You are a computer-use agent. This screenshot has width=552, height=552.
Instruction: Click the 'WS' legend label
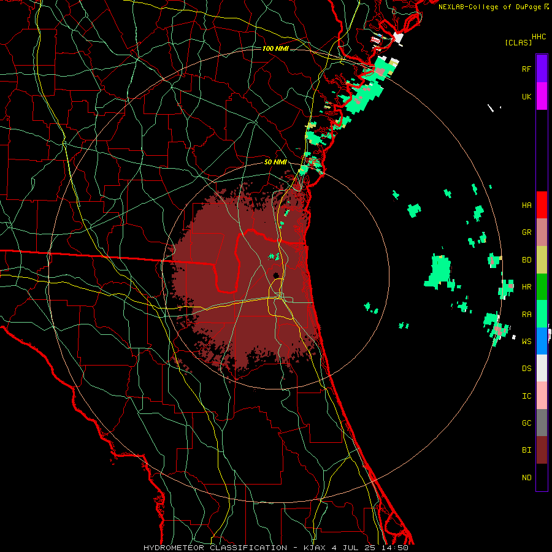pos(527,341)
